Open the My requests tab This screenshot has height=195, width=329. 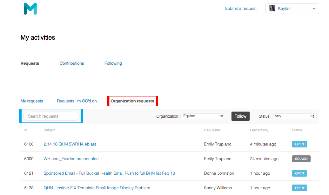coord(32,101)
